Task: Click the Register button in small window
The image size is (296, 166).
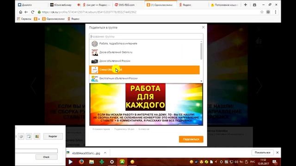Action: point(53,136)
